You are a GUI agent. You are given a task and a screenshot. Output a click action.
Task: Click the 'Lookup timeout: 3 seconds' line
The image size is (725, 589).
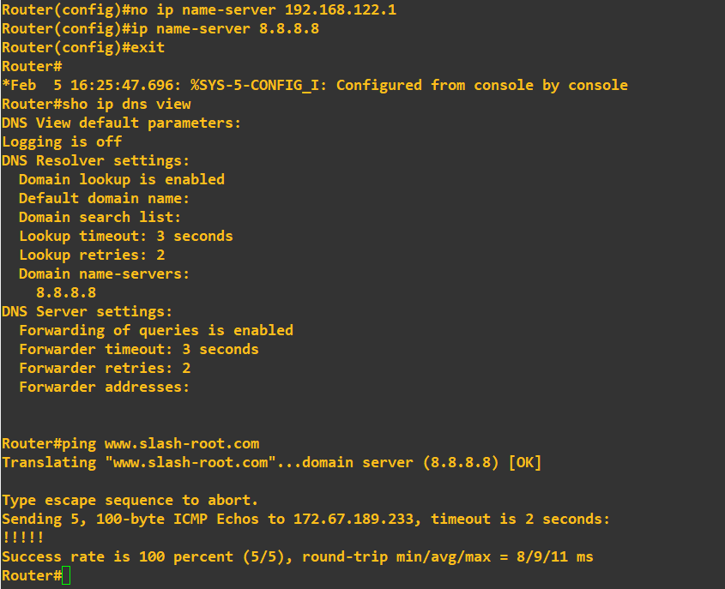(x=125, y=237)
